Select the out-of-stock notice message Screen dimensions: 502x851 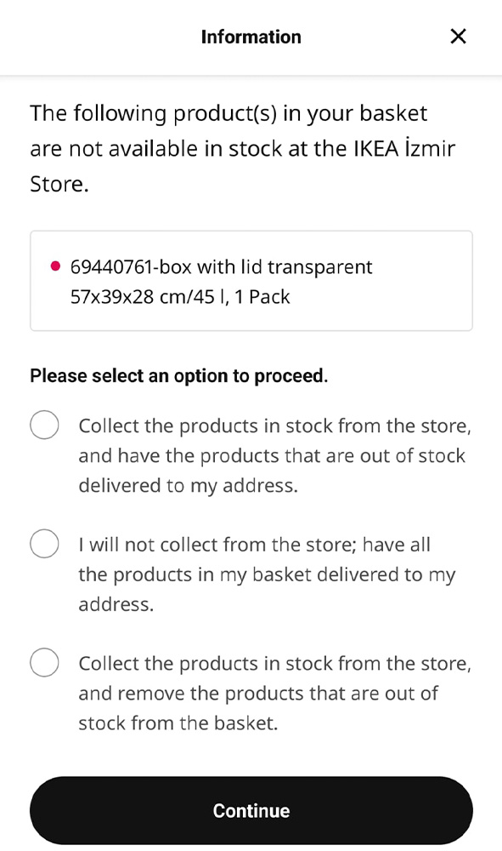point(243,147)
